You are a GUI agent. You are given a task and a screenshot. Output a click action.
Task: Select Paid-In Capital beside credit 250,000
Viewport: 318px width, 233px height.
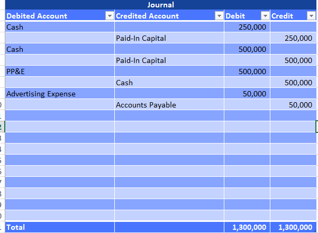coord(169,38)
